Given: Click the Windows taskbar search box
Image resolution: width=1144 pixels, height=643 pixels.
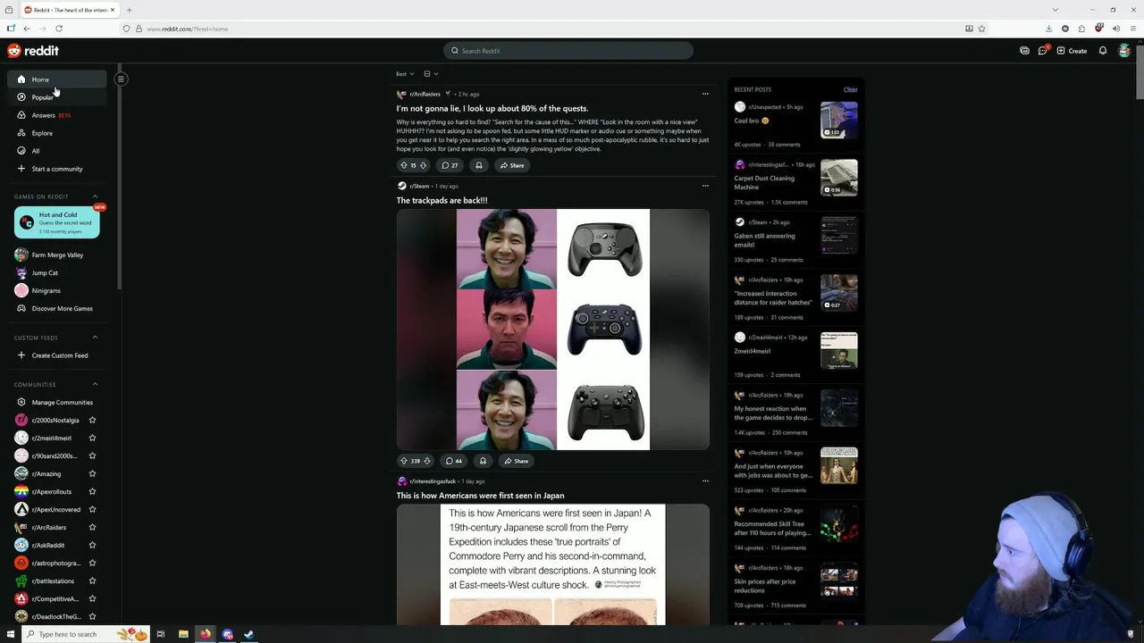Looking at the screenshot, I should (x=85, y=634).
